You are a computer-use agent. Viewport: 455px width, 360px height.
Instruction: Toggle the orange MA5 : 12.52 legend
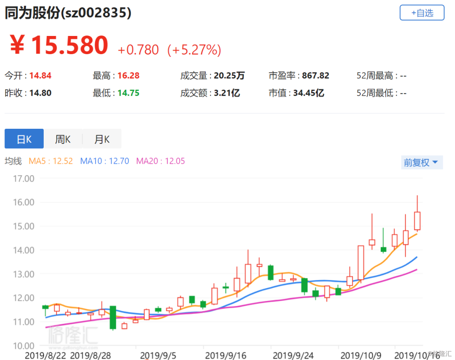(51, 161)
